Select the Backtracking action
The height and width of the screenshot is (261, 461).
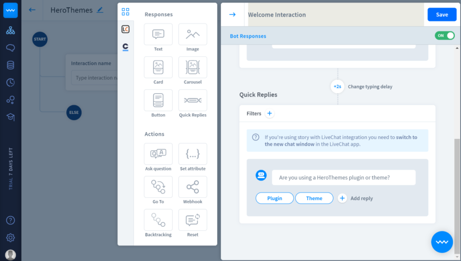tap(158, 220)
